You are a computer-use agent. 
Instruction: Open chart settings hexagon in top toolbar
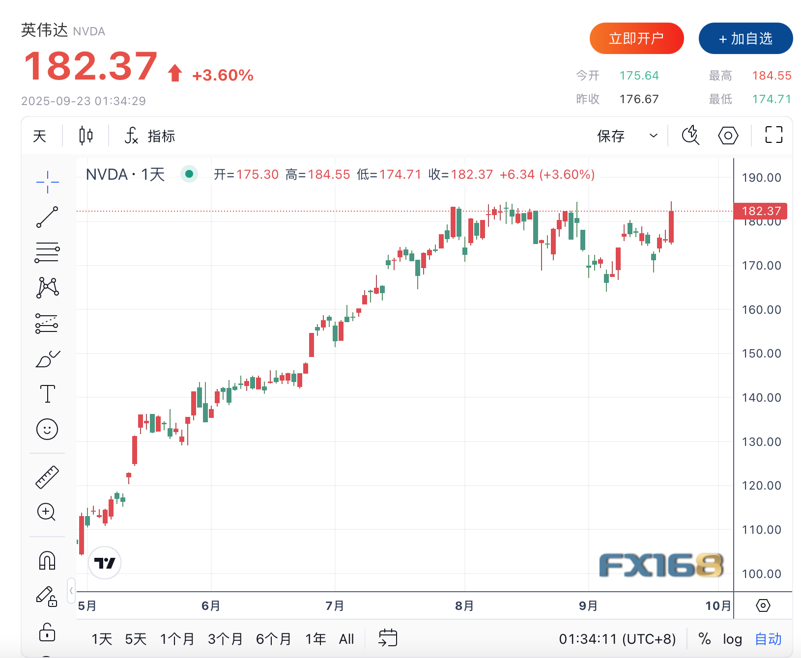click(728, 136)
